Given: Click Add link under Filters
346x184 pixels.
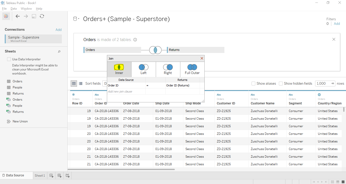Looking at the screenshot, I should point(337,24).
